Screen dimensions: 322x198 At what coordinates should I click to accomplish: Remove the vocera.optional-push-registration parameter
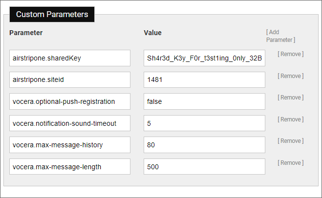(291, 98)
